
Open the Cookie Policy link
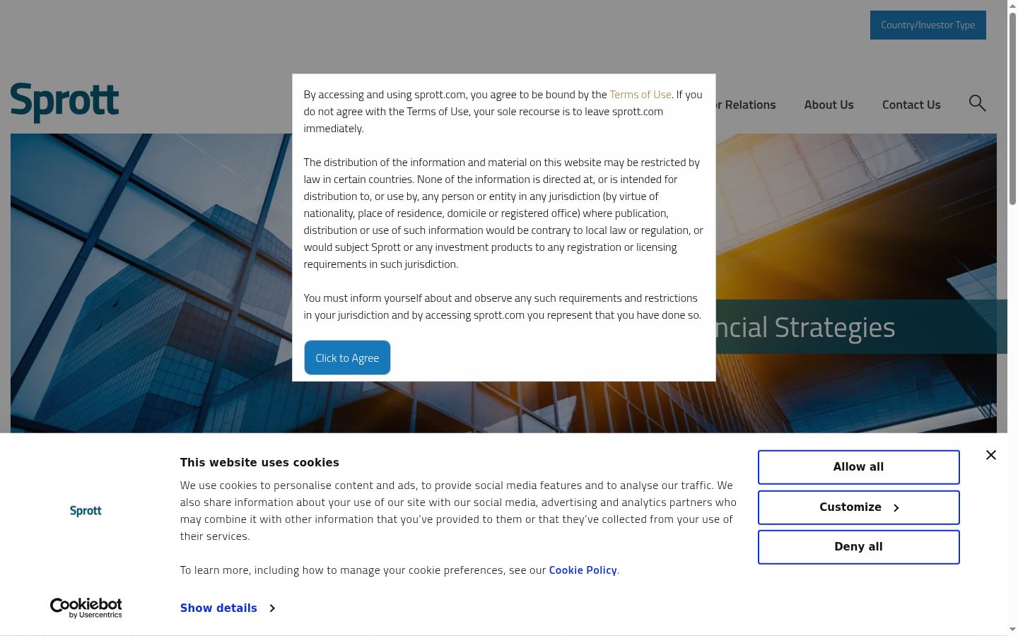(583, 570)
